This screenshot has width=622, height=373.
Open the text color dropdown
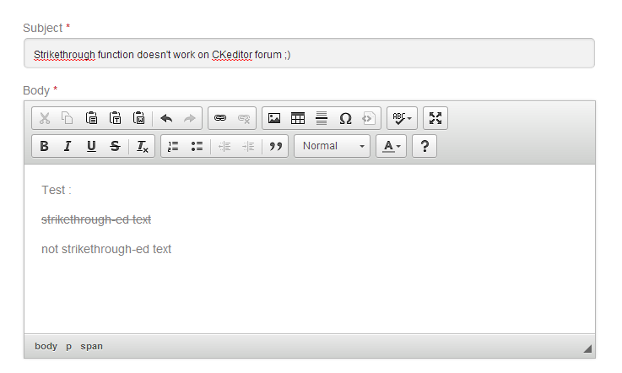(392, 146)
